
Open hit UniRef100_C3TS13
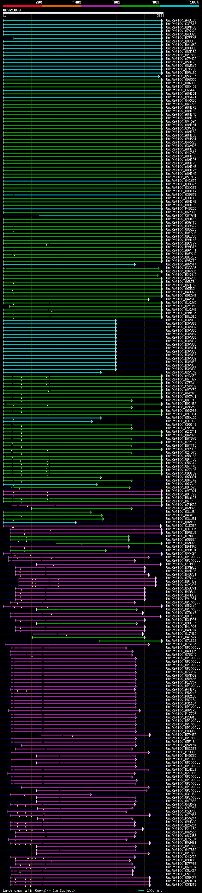[181, 24]
